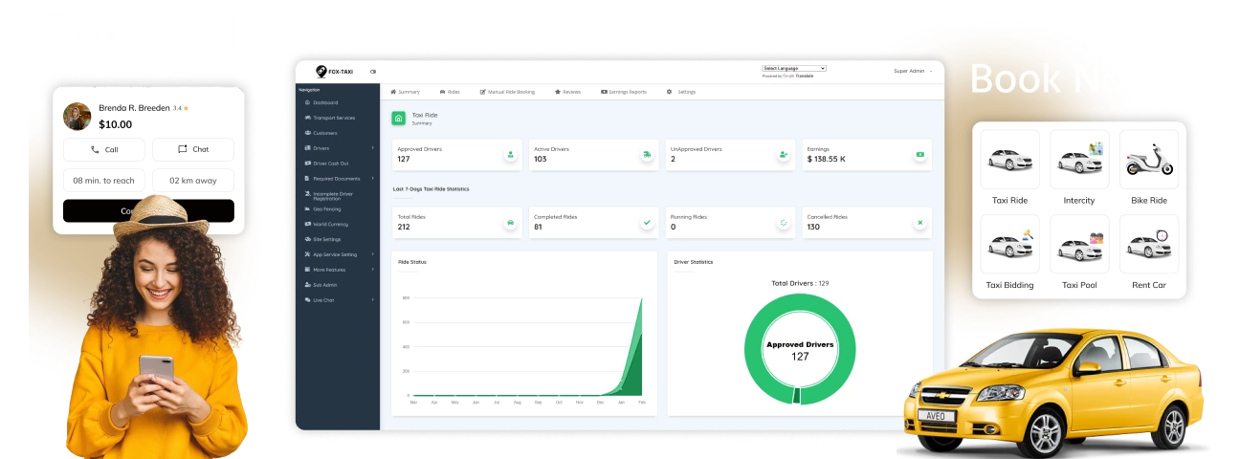Click the Approved Drivers person icon

coord(511,154)
